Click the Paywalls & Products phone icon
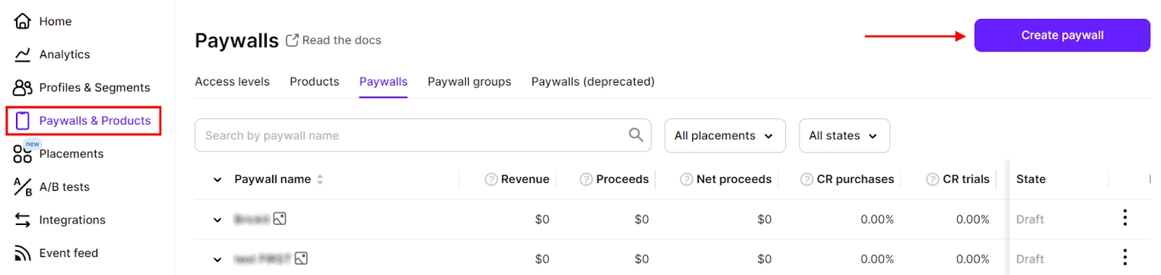The image size is (1161, 275). (22, 120)
